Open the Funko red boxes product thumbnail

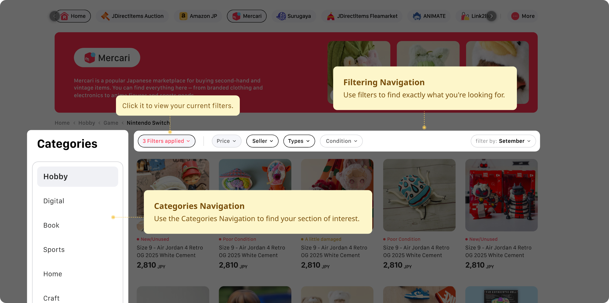point(501,195)
